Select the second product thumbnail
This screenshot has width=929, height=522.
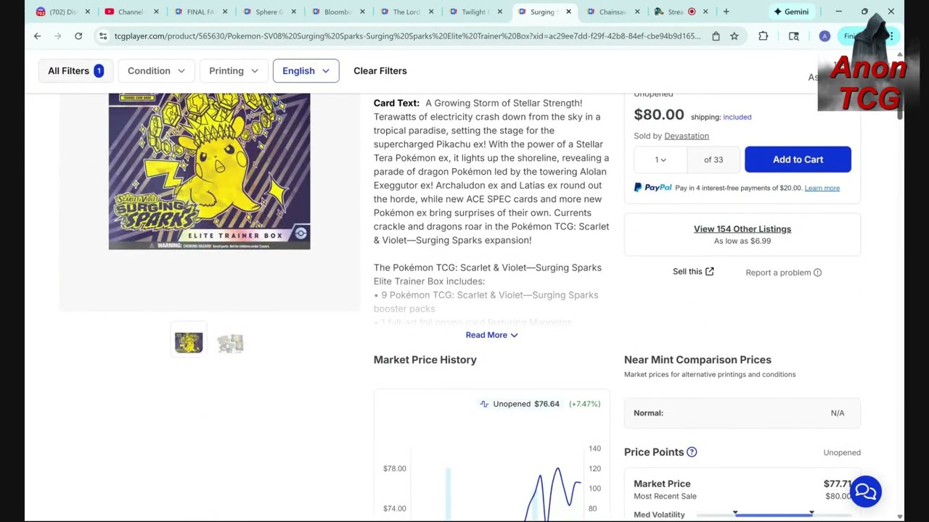click(230, 343)
